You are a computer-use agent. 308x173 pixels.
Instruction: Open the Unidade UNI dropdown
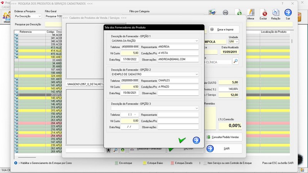[237, 42]
